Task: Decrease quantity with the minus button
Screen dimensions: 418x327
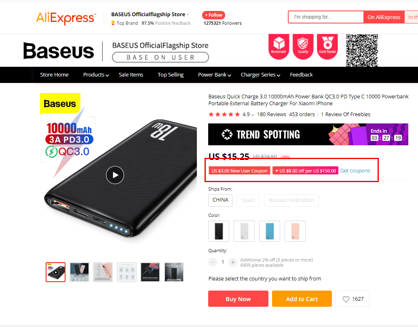Action: click(x=213, y=262)
